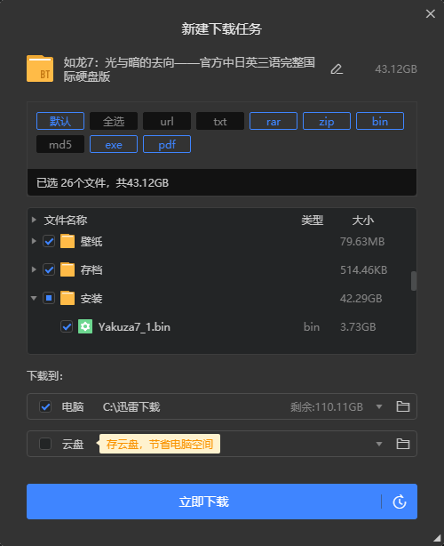This screenshot has height=546, width=444.
Task: Select the Yakuza7_1.bin file name
Action: point(134,327)
